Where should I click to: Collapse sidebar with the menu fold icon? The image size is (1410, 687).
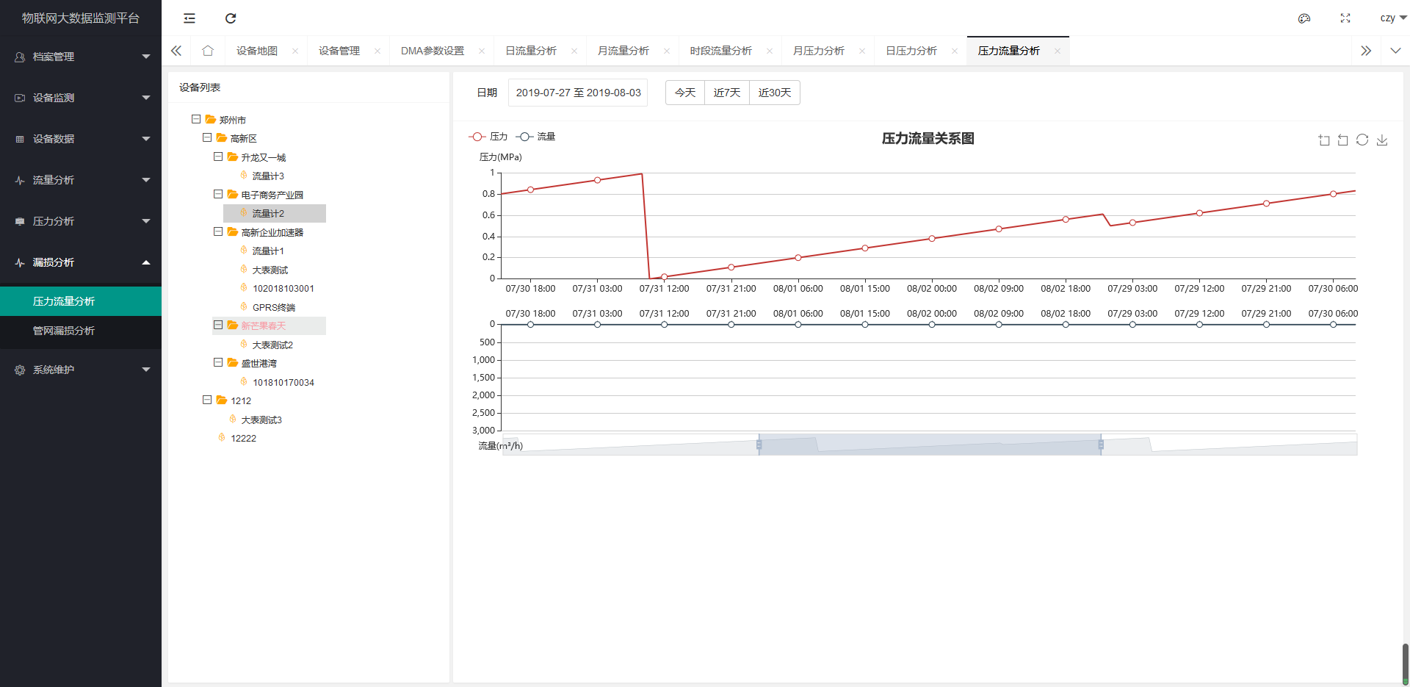(x=189, y=18)
